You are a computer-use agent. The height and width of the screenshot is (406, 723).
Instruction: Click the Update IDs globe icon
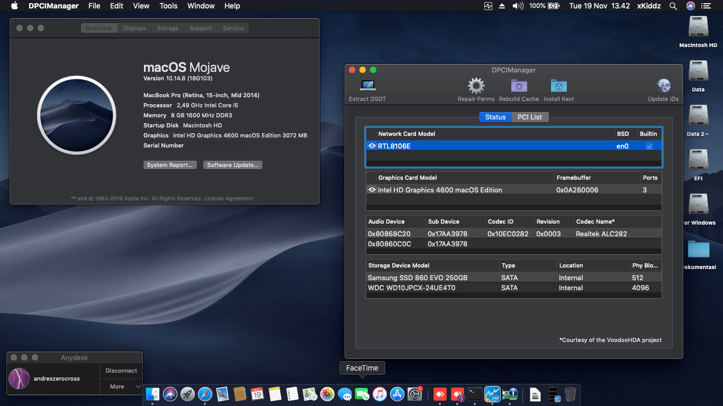663,85
